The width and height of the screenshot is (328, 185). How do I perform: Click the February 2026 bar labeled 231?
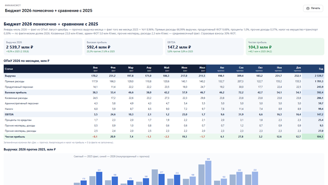pyautogui.click(x=99, y=178)
